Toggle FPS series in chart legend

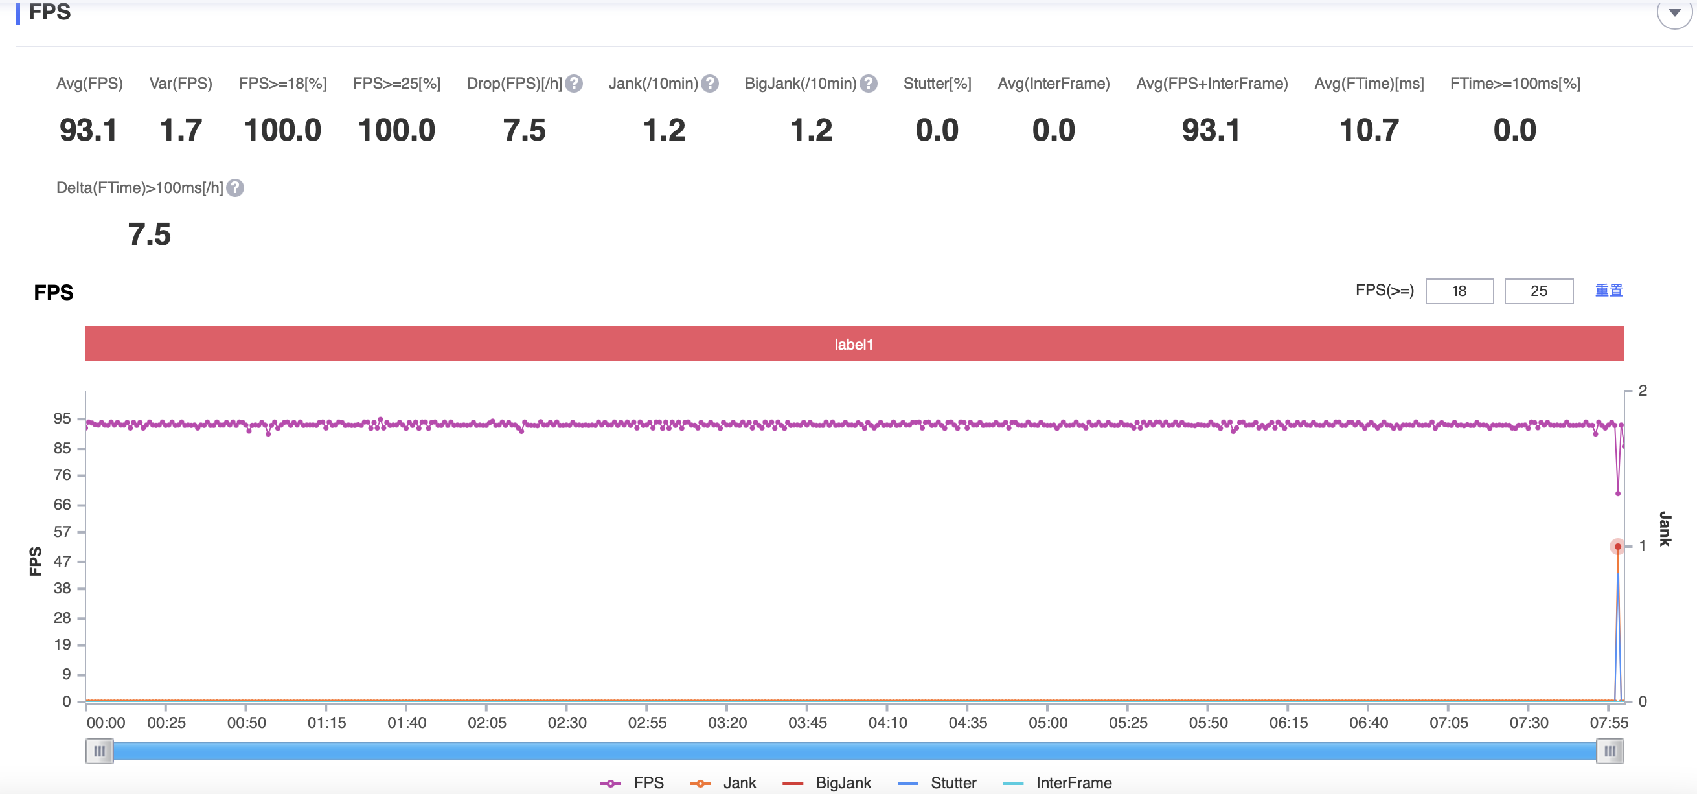click(x=632, y=783)
